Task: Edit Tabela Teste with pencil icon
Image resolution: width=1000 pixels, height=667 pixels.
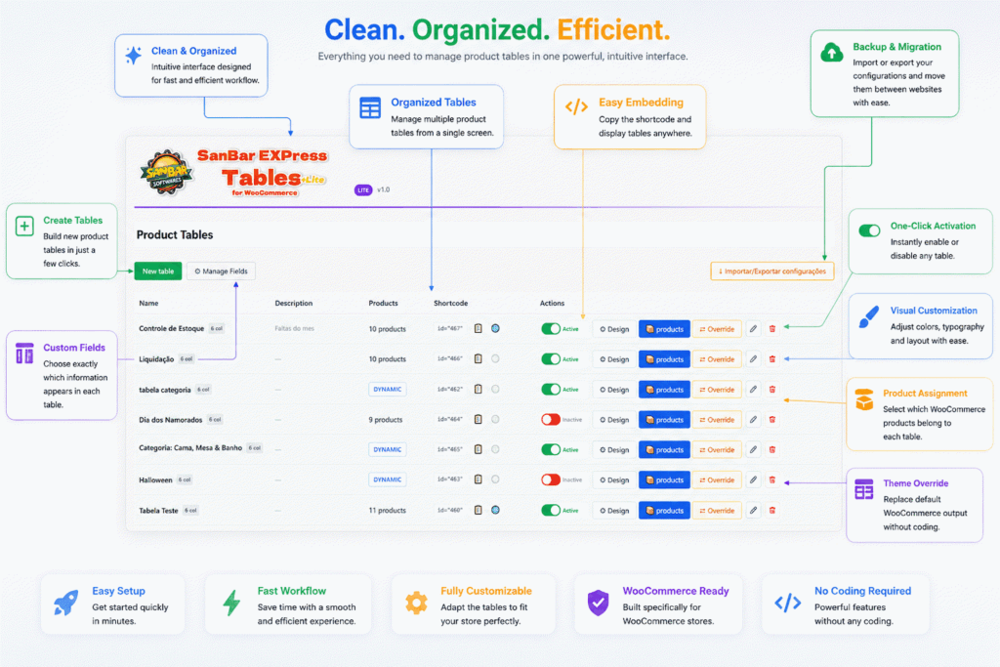Action: tap(753, 510)
